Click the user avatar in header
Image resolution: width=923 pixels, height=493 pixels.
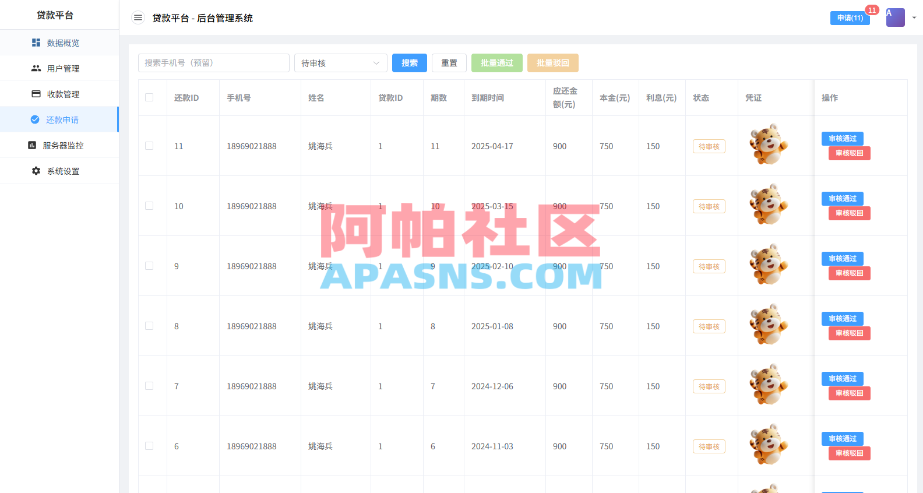click(896, 17)
